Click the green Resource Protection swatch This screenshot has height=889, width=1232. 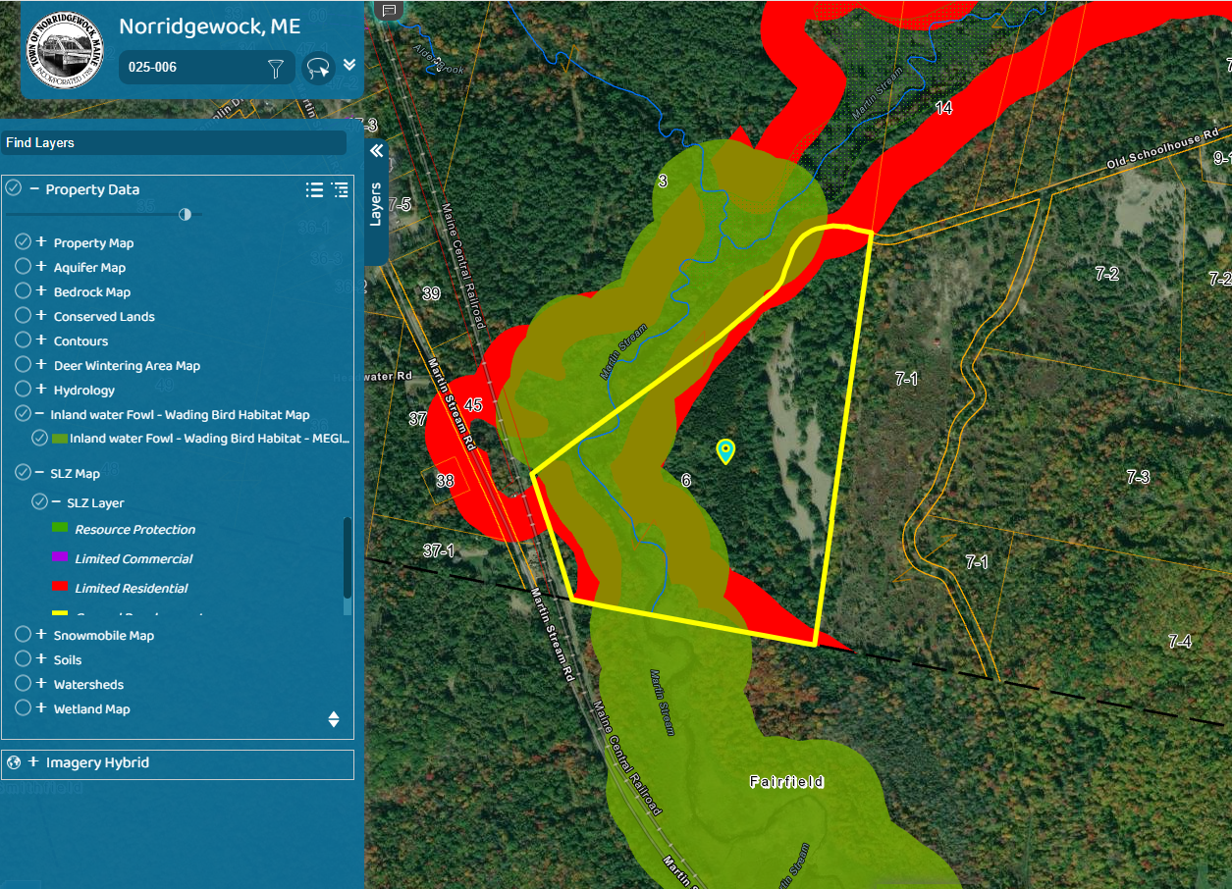60,528
